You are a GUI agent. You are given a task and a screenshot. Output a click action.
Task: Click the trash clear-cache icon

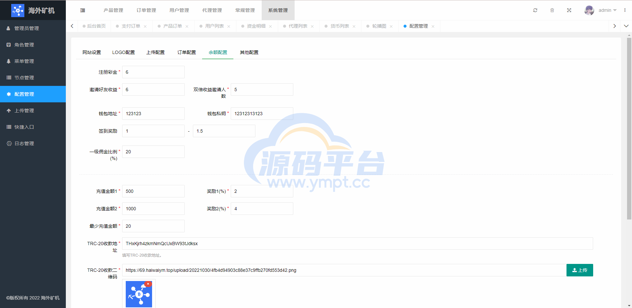[x=552, y=10]
